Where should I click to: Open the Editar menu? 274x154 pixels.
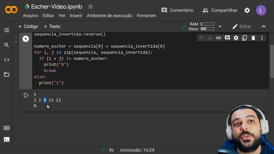click(x=48, y=15)
